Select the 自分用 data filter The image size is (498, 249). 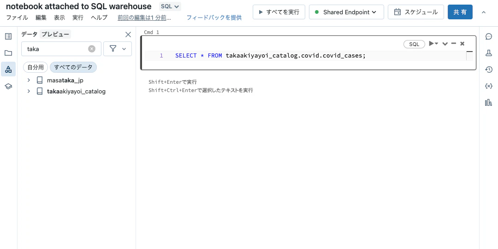35,67
